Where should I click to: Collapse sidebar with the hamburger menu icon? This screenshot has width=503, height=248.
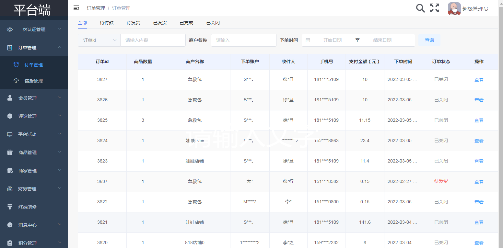click(x=76, y=8)
